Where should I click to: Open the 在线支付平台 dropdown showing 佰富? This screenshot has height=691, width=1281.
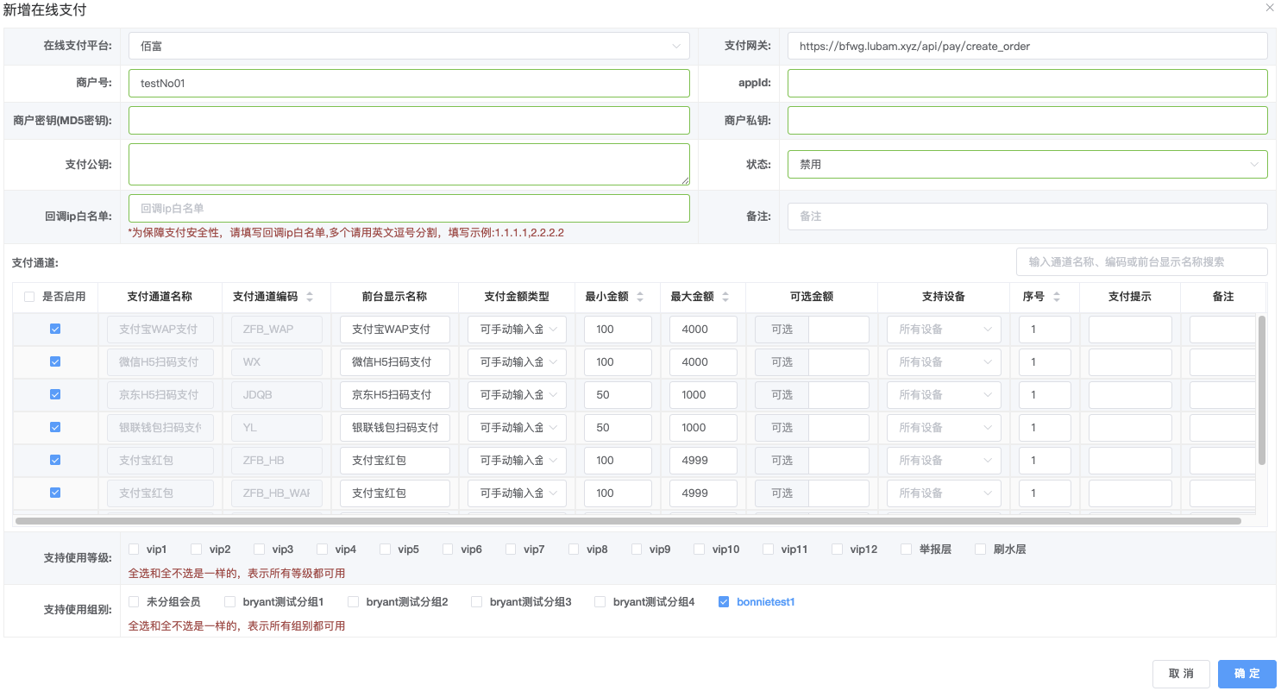click(409, 46)
